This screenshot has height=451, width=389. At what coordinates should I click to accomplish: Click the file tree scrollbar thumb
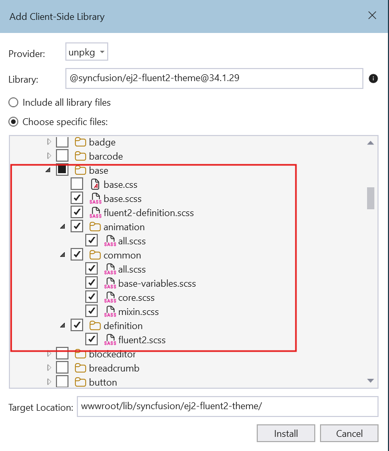(371, 198)
